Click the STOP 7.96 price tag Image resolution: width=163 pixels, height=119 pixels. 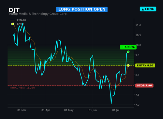[x=144, y=86]
